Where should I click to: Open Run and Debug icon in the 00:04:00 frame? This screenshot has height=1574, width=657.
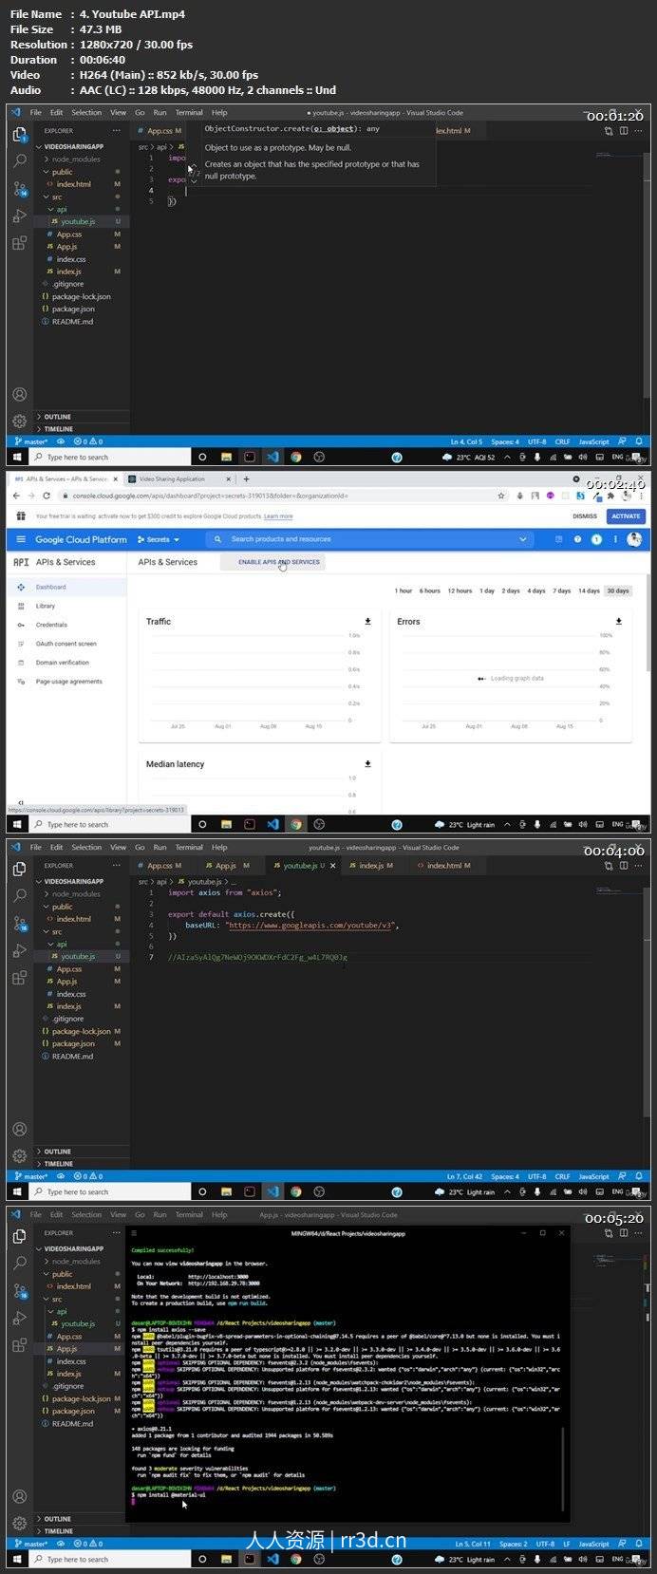tap(19, 951)
